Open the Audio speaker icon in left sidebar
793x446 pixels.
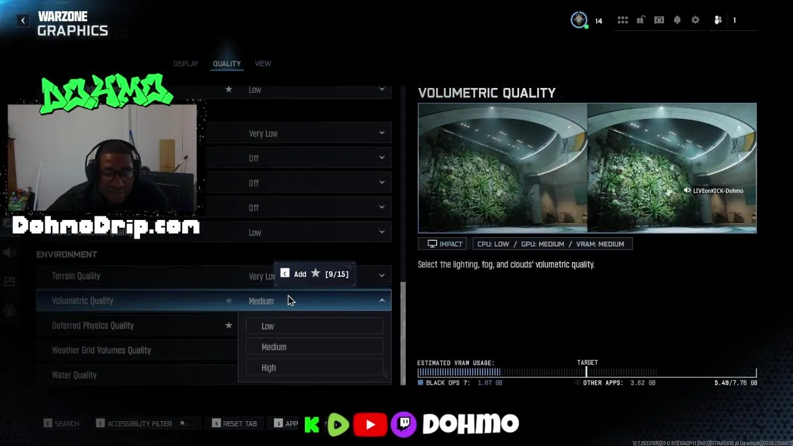pyautogui.click(x=9, y=253)
